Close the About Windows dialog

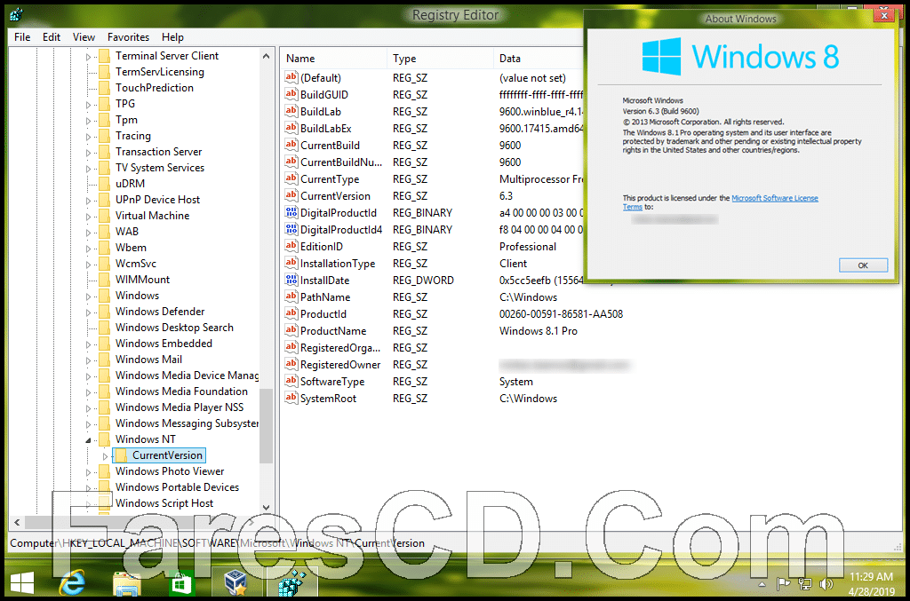(884, 16)
